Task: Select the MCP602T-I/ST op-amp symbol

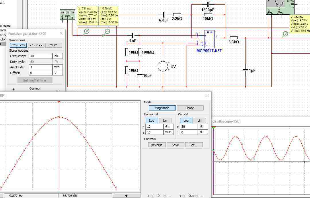Action: (209, 39)
